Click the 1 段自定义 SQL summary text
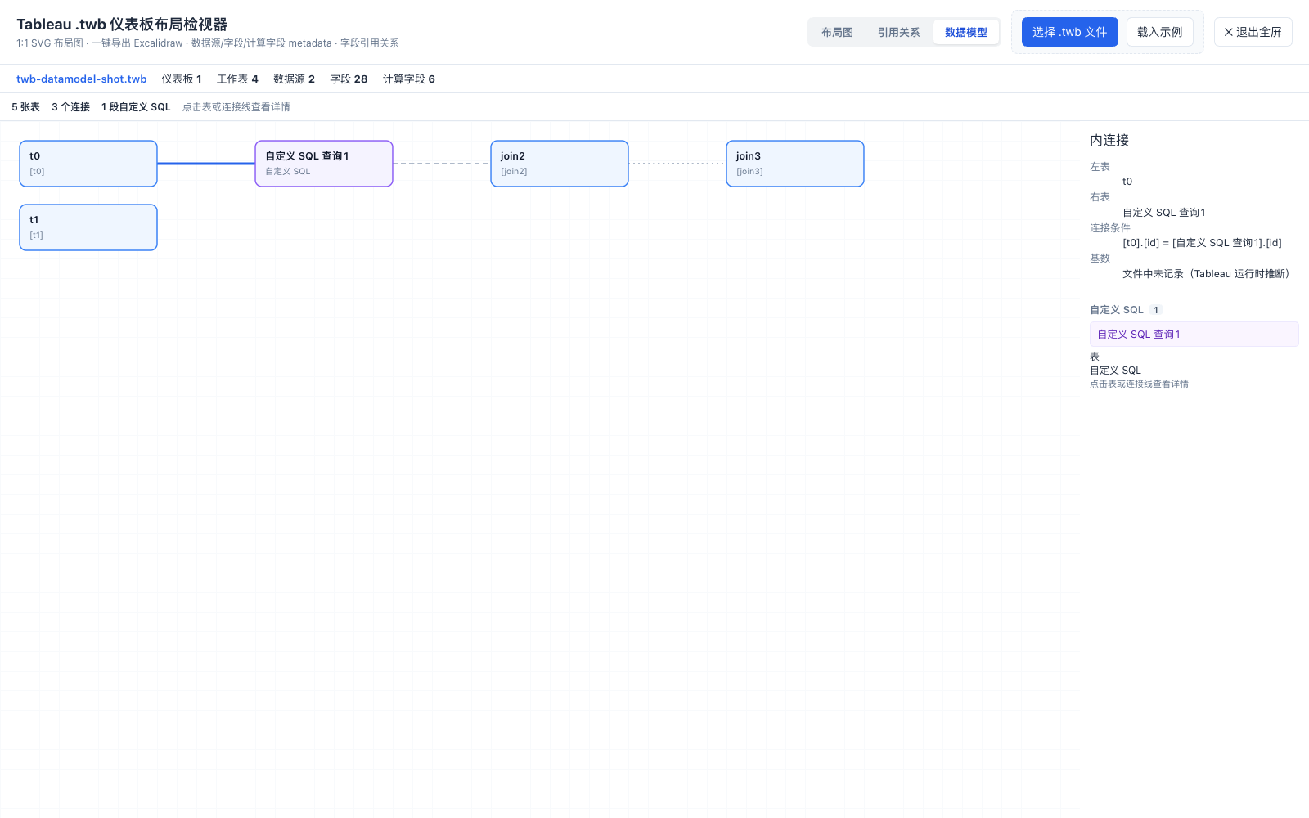 pyautogui.click(x=136, y=107)
